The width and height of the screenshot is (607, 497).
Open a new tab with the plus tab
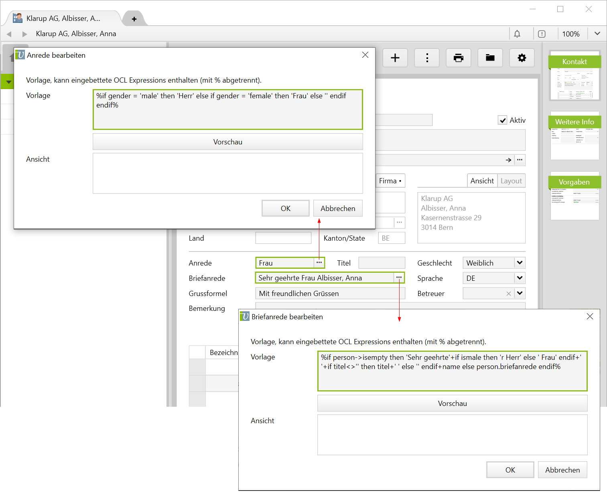coord(134,19)
